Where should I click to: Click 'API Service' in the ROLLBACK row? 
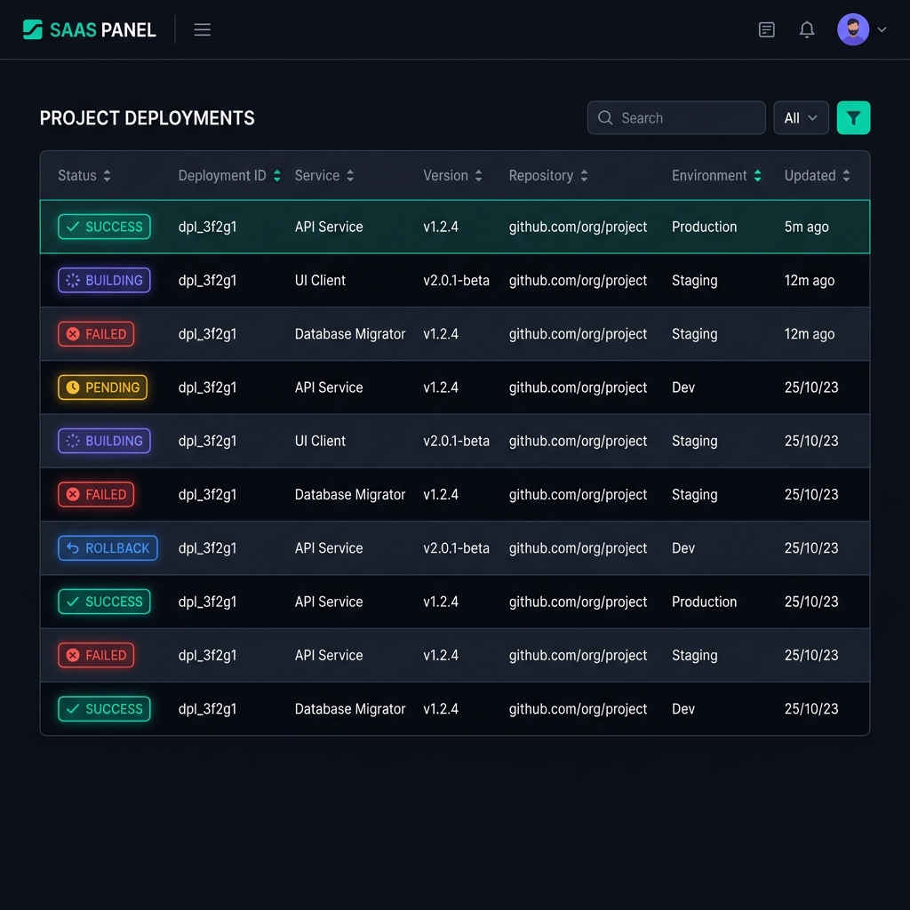[x=329, y=547]
